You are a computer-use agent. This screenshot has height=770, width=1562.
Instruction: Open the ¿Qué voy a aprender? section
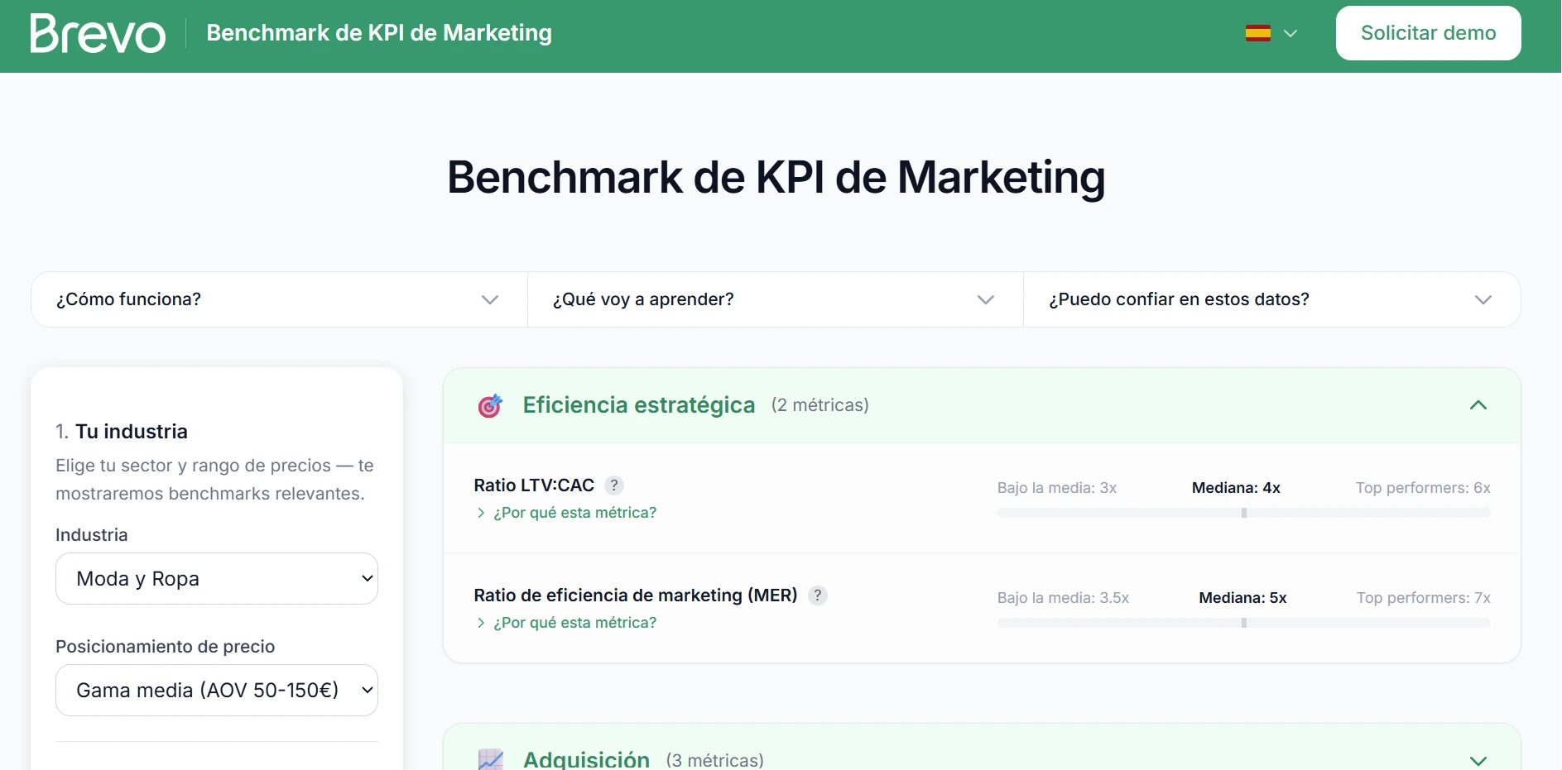(x=775, y=299)
